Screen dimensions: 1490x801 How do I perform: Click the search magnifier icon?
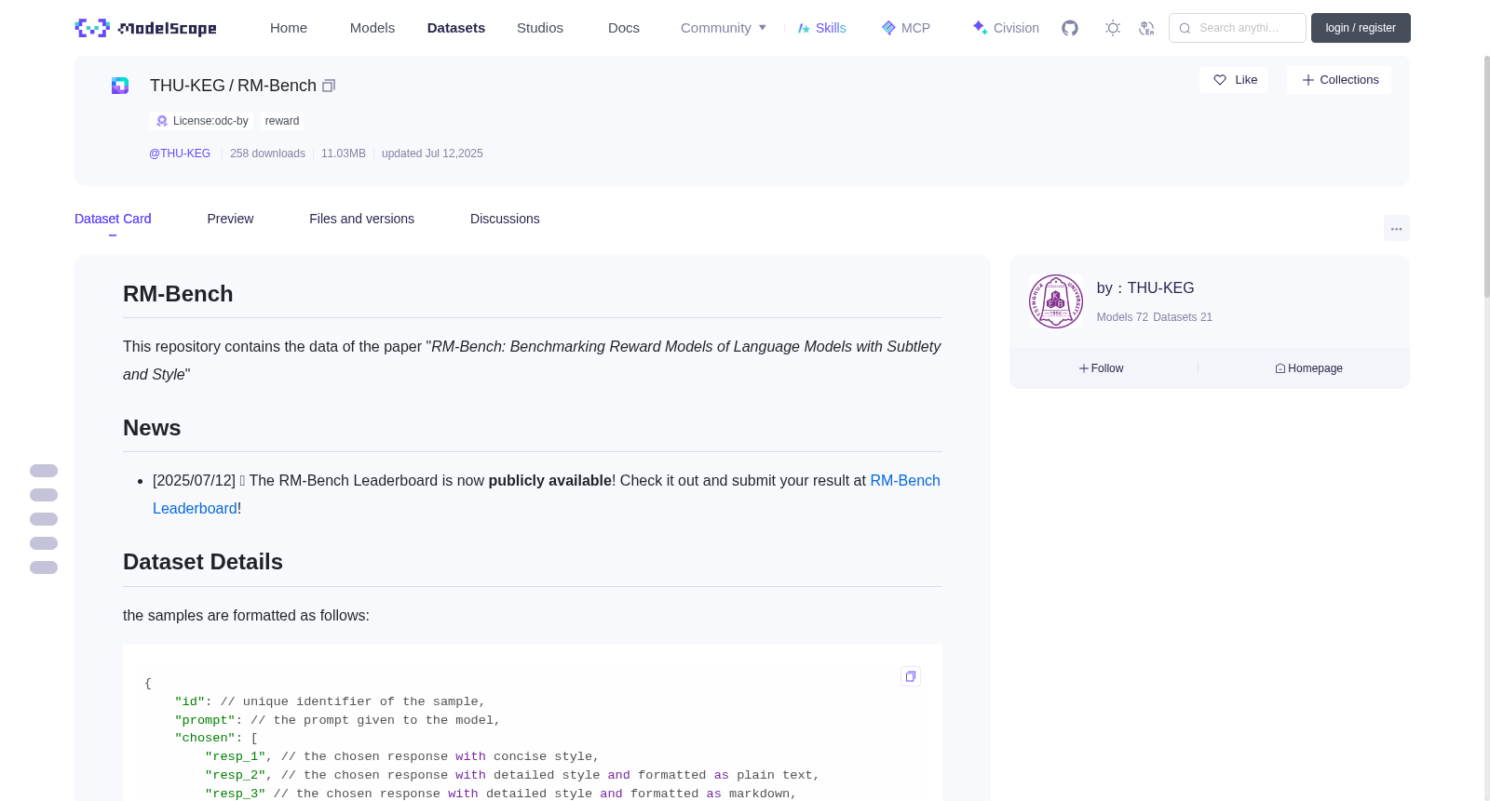1185,28
